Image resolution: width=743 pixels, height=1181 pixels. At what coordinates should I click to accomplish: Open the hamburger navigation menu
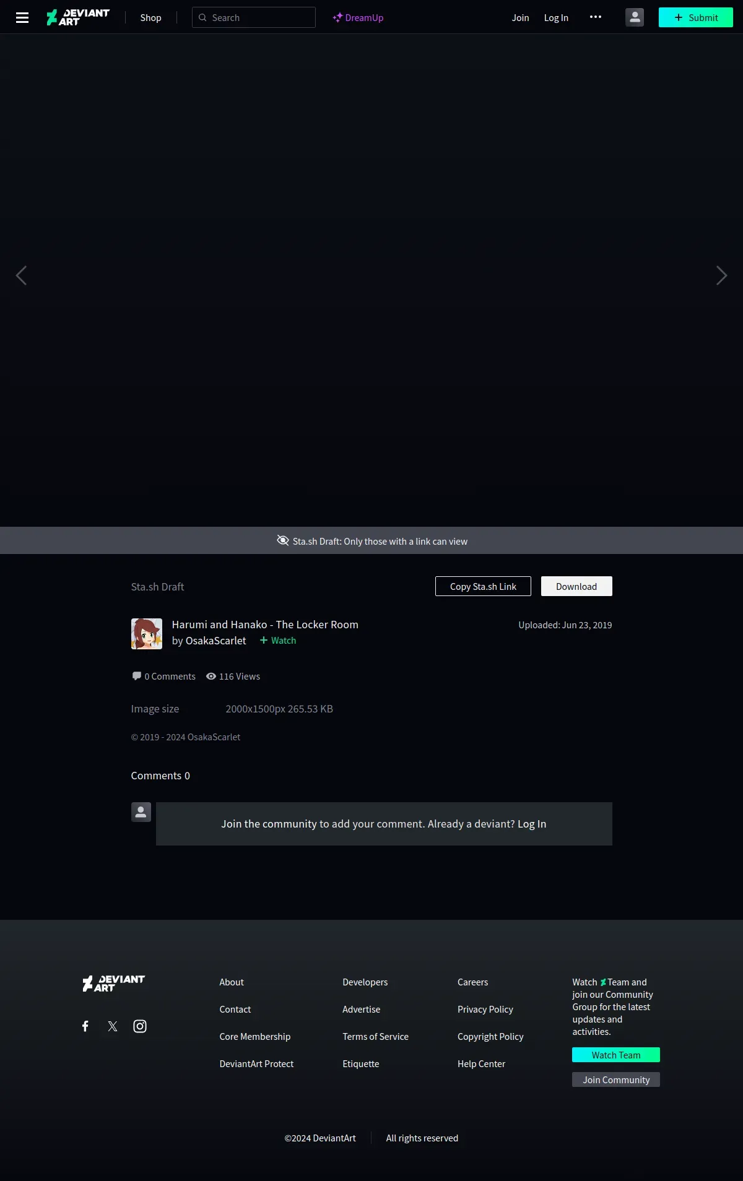click(x=22, y=17)
